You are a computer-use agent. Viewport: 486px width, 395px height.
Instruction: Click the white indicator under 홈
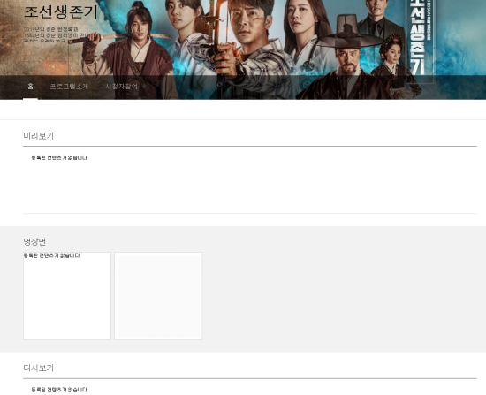(30, 99)
